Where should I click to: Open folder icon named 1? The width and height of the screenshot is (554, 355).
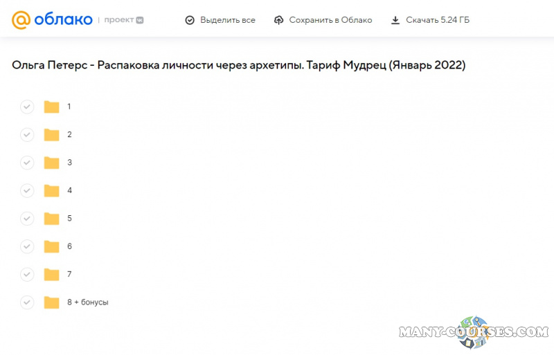pos(51,107)
